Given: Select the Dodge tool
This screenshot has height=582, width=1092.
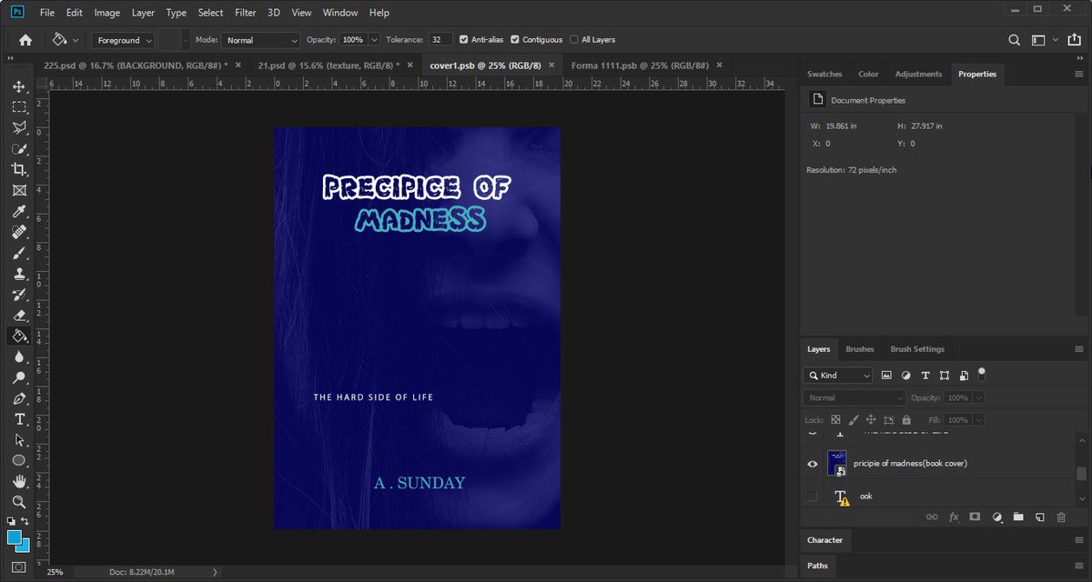Looking at the screenshot, I should 19,378.
